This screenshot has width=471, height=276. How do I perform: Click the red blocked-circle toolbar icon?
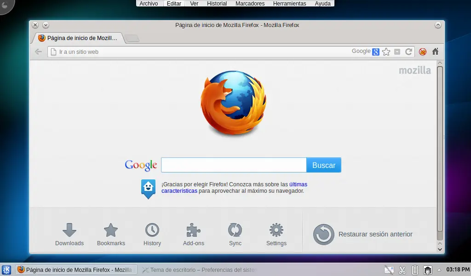coord(423,52)
